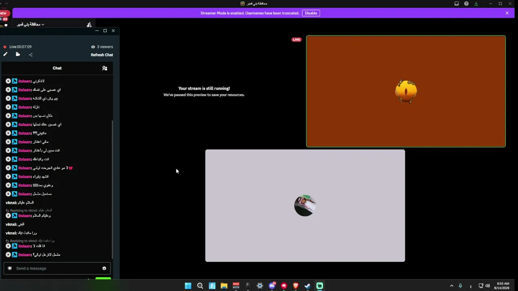Show hidden system tray icons

(x=452, y=286)
